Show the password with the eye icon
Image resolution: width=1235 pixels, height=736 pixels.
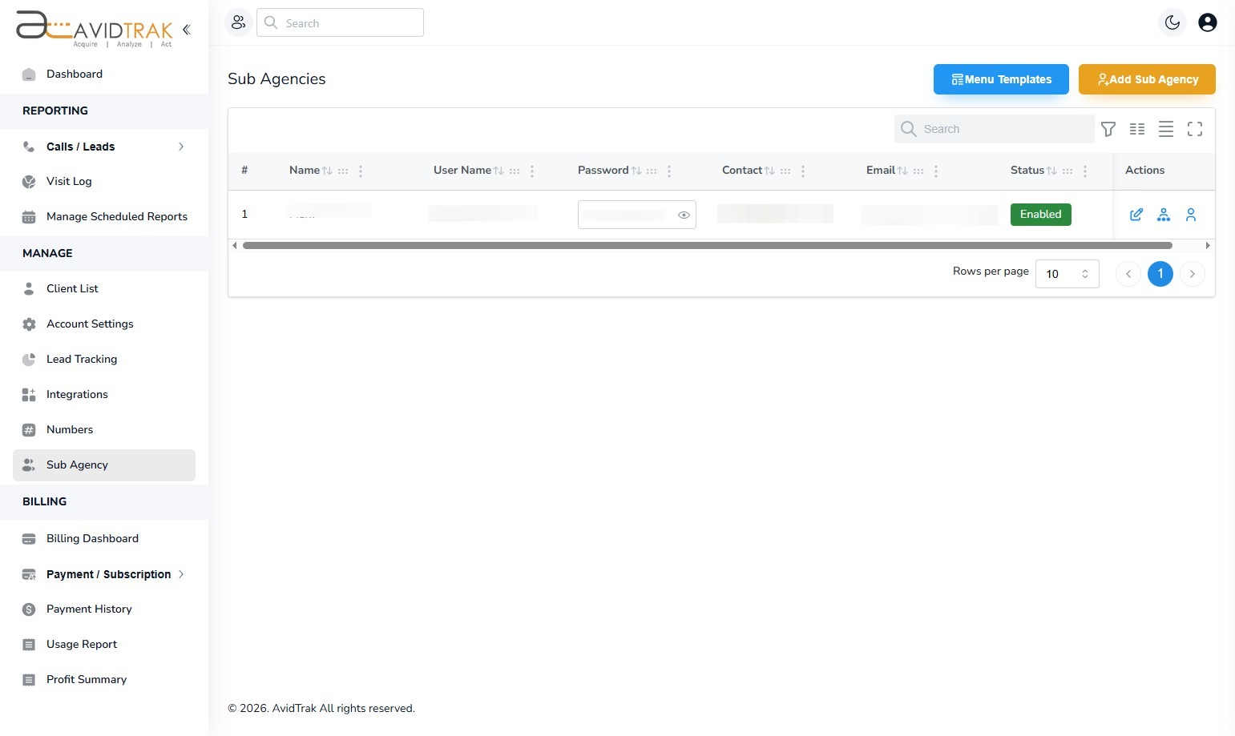pos(684,215)
